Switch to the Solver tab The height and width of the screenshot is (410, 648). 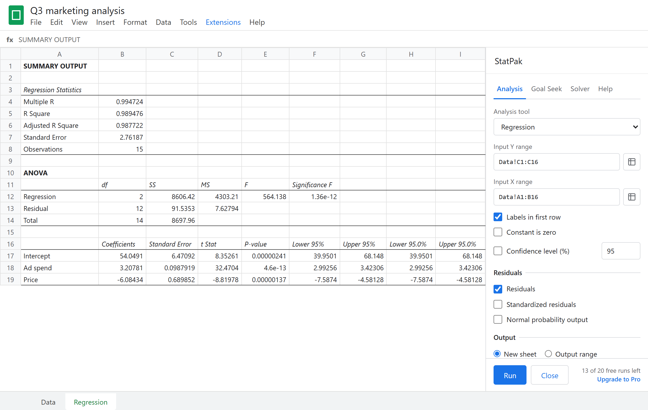(x=580, y=89)
